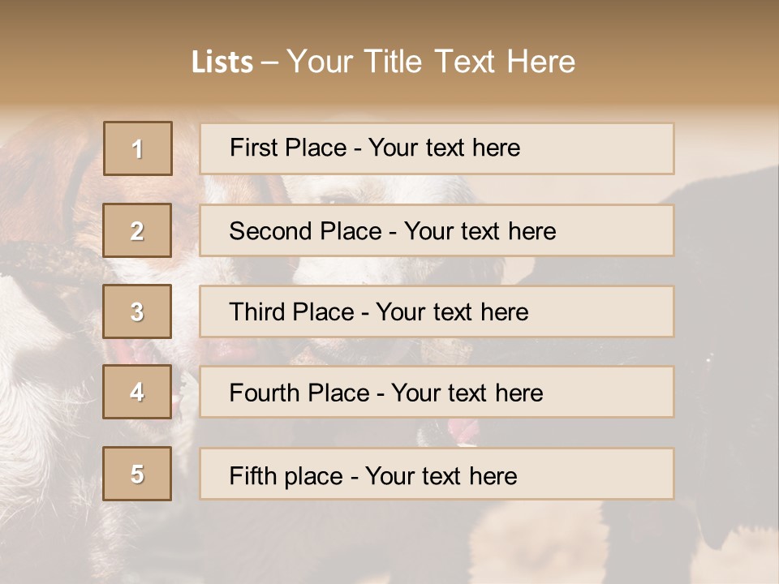Screen dimensions: 779x584
Task: Select the box labeled 3
Action: 137,311
